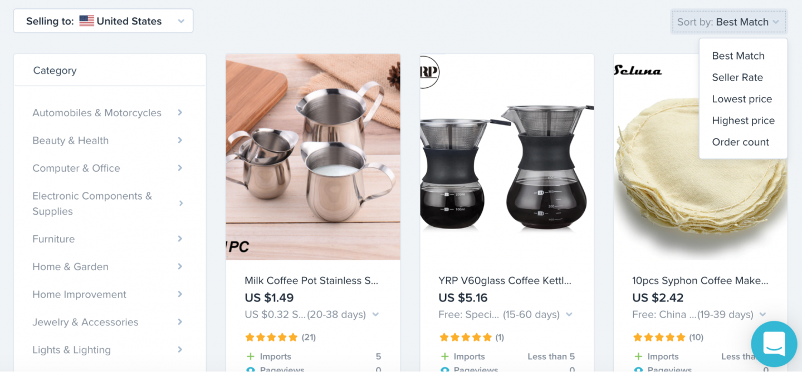Click the glass coffee kettle product image
802x372 pixels.
click(x=507, y=157)
